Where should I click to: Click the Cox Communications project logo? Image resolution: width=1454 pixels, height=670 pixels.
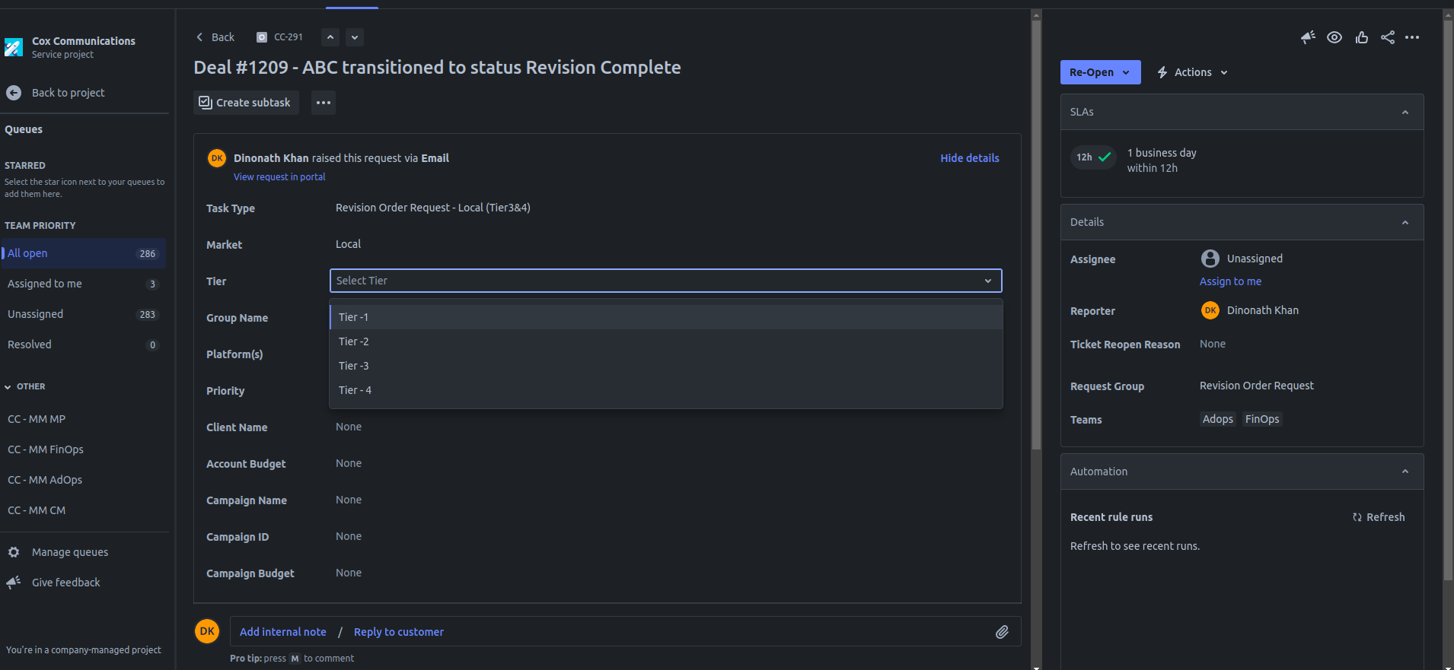pyautogui.click(x=14, y=47)
